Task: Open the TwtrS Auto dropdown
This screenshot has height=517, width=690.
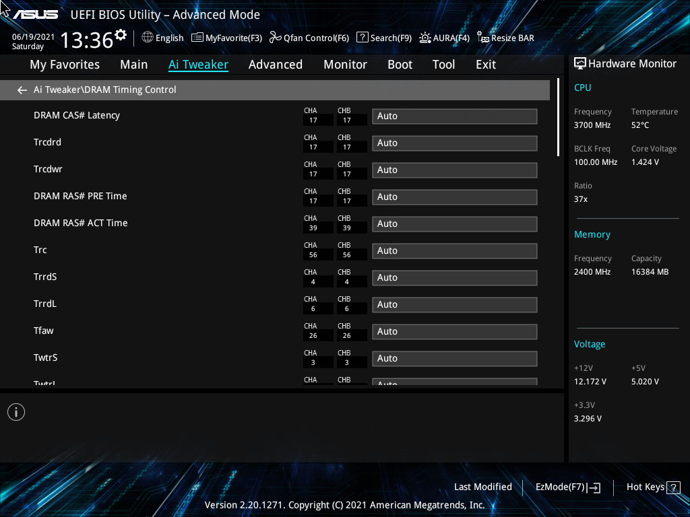Action: tap(454, 358)
